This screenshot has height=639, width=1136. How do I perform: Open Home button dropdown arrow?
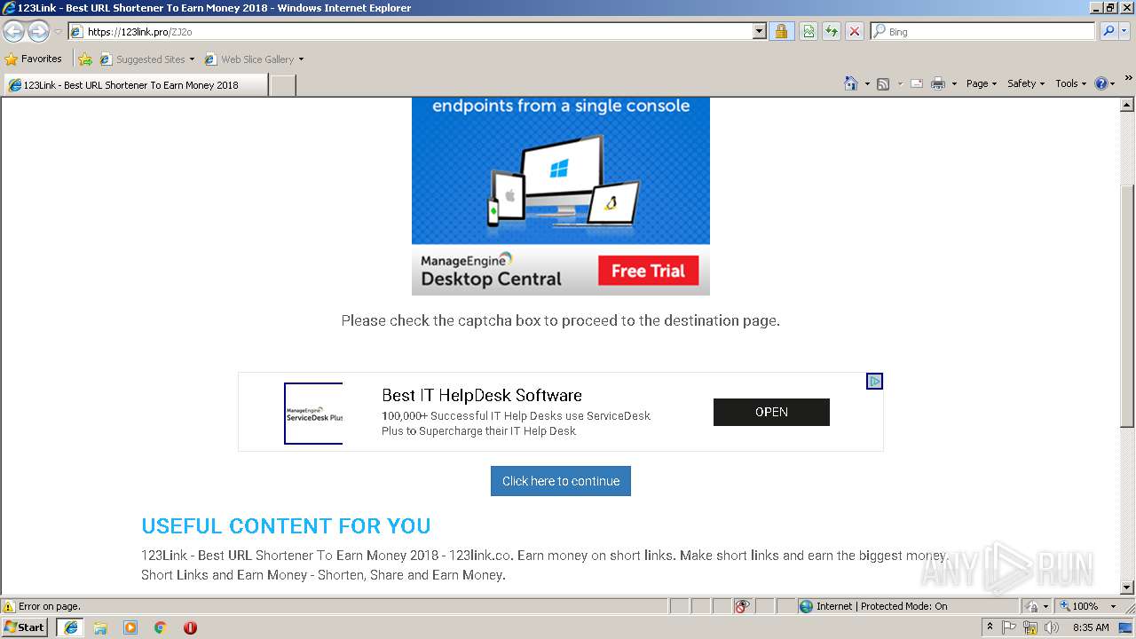[867, 83]
